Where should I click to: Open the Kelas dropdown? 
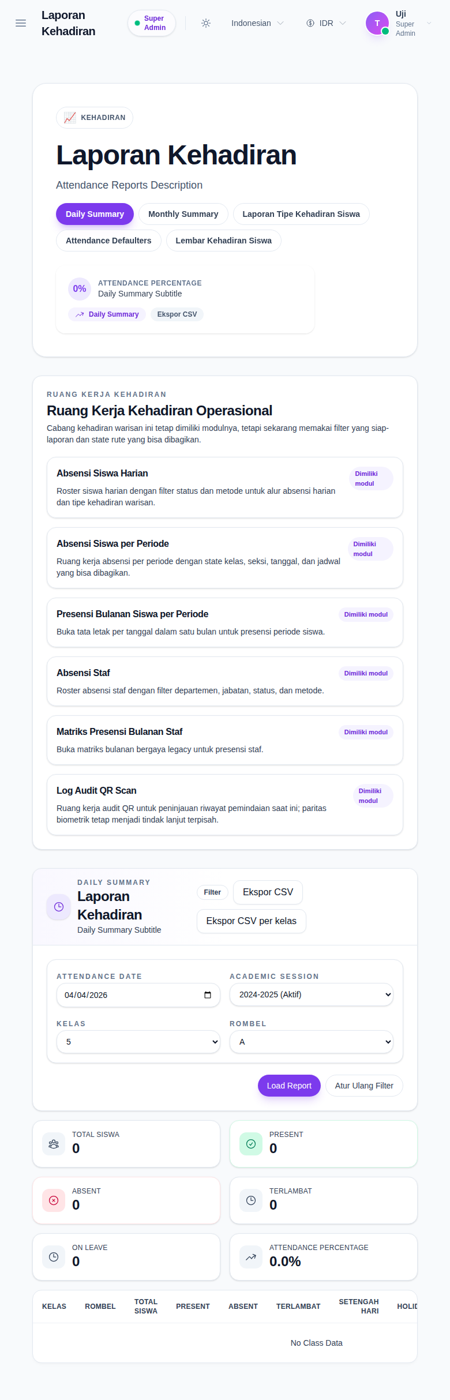click(138, 1042)
